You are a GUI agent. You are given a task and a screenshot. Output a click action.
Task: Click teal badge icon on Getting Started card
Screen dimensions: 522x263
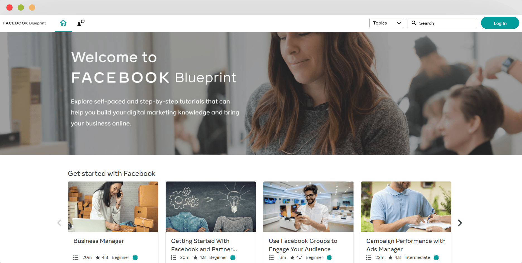point(233,258)
